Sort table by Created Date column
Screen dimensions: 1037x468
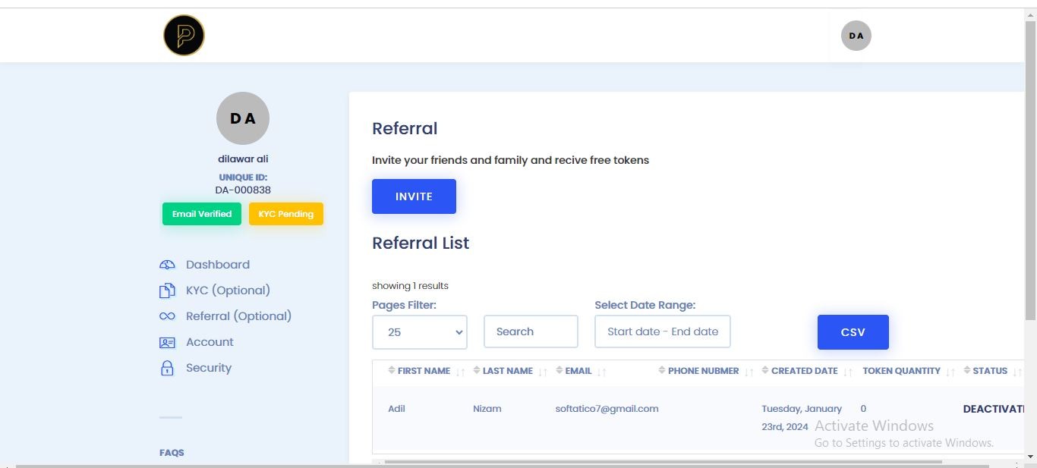(804, 371)
